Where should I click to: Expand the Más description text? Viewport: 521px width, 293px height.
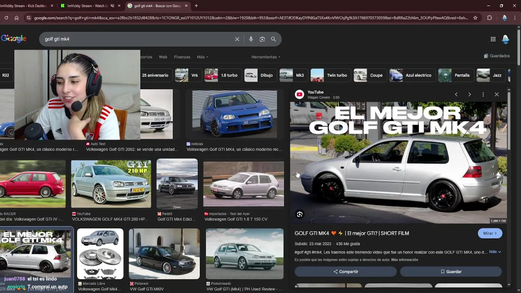pos(495,252)
